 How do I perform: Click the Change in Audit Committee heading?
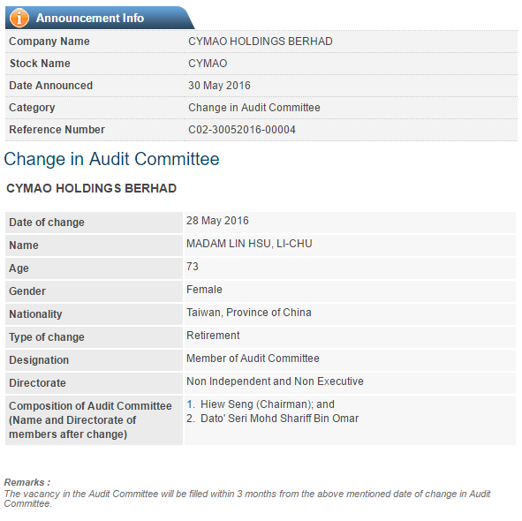tap(111, 159)
